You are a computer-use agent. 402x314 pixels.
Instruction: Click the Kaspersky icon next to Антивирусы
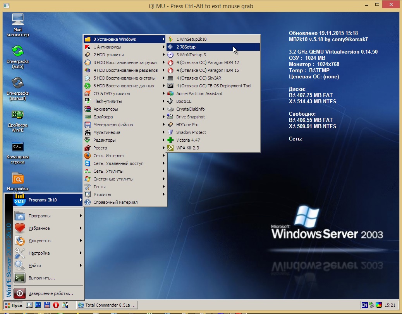[x=88, y=47]
